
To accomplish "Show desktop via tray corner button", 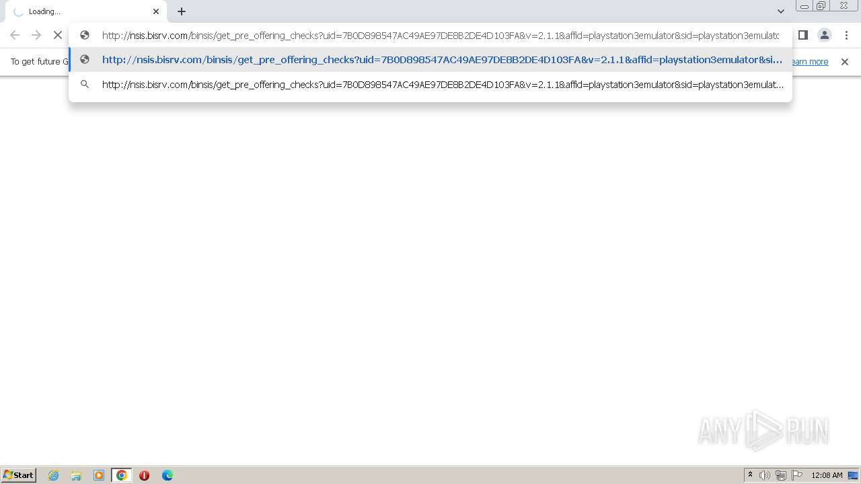I will coord(853,475).
